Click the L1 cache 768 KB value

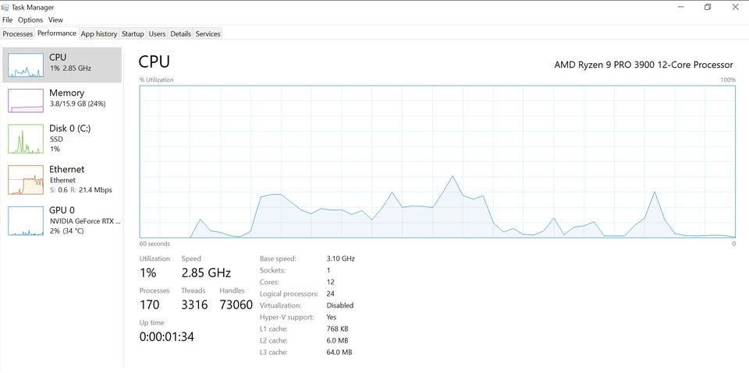pos(337,329)
